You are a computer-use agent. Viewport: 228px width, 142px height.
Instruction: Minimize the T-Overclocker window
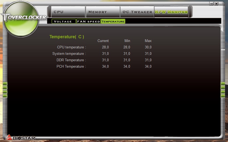[x=211, y=4]
